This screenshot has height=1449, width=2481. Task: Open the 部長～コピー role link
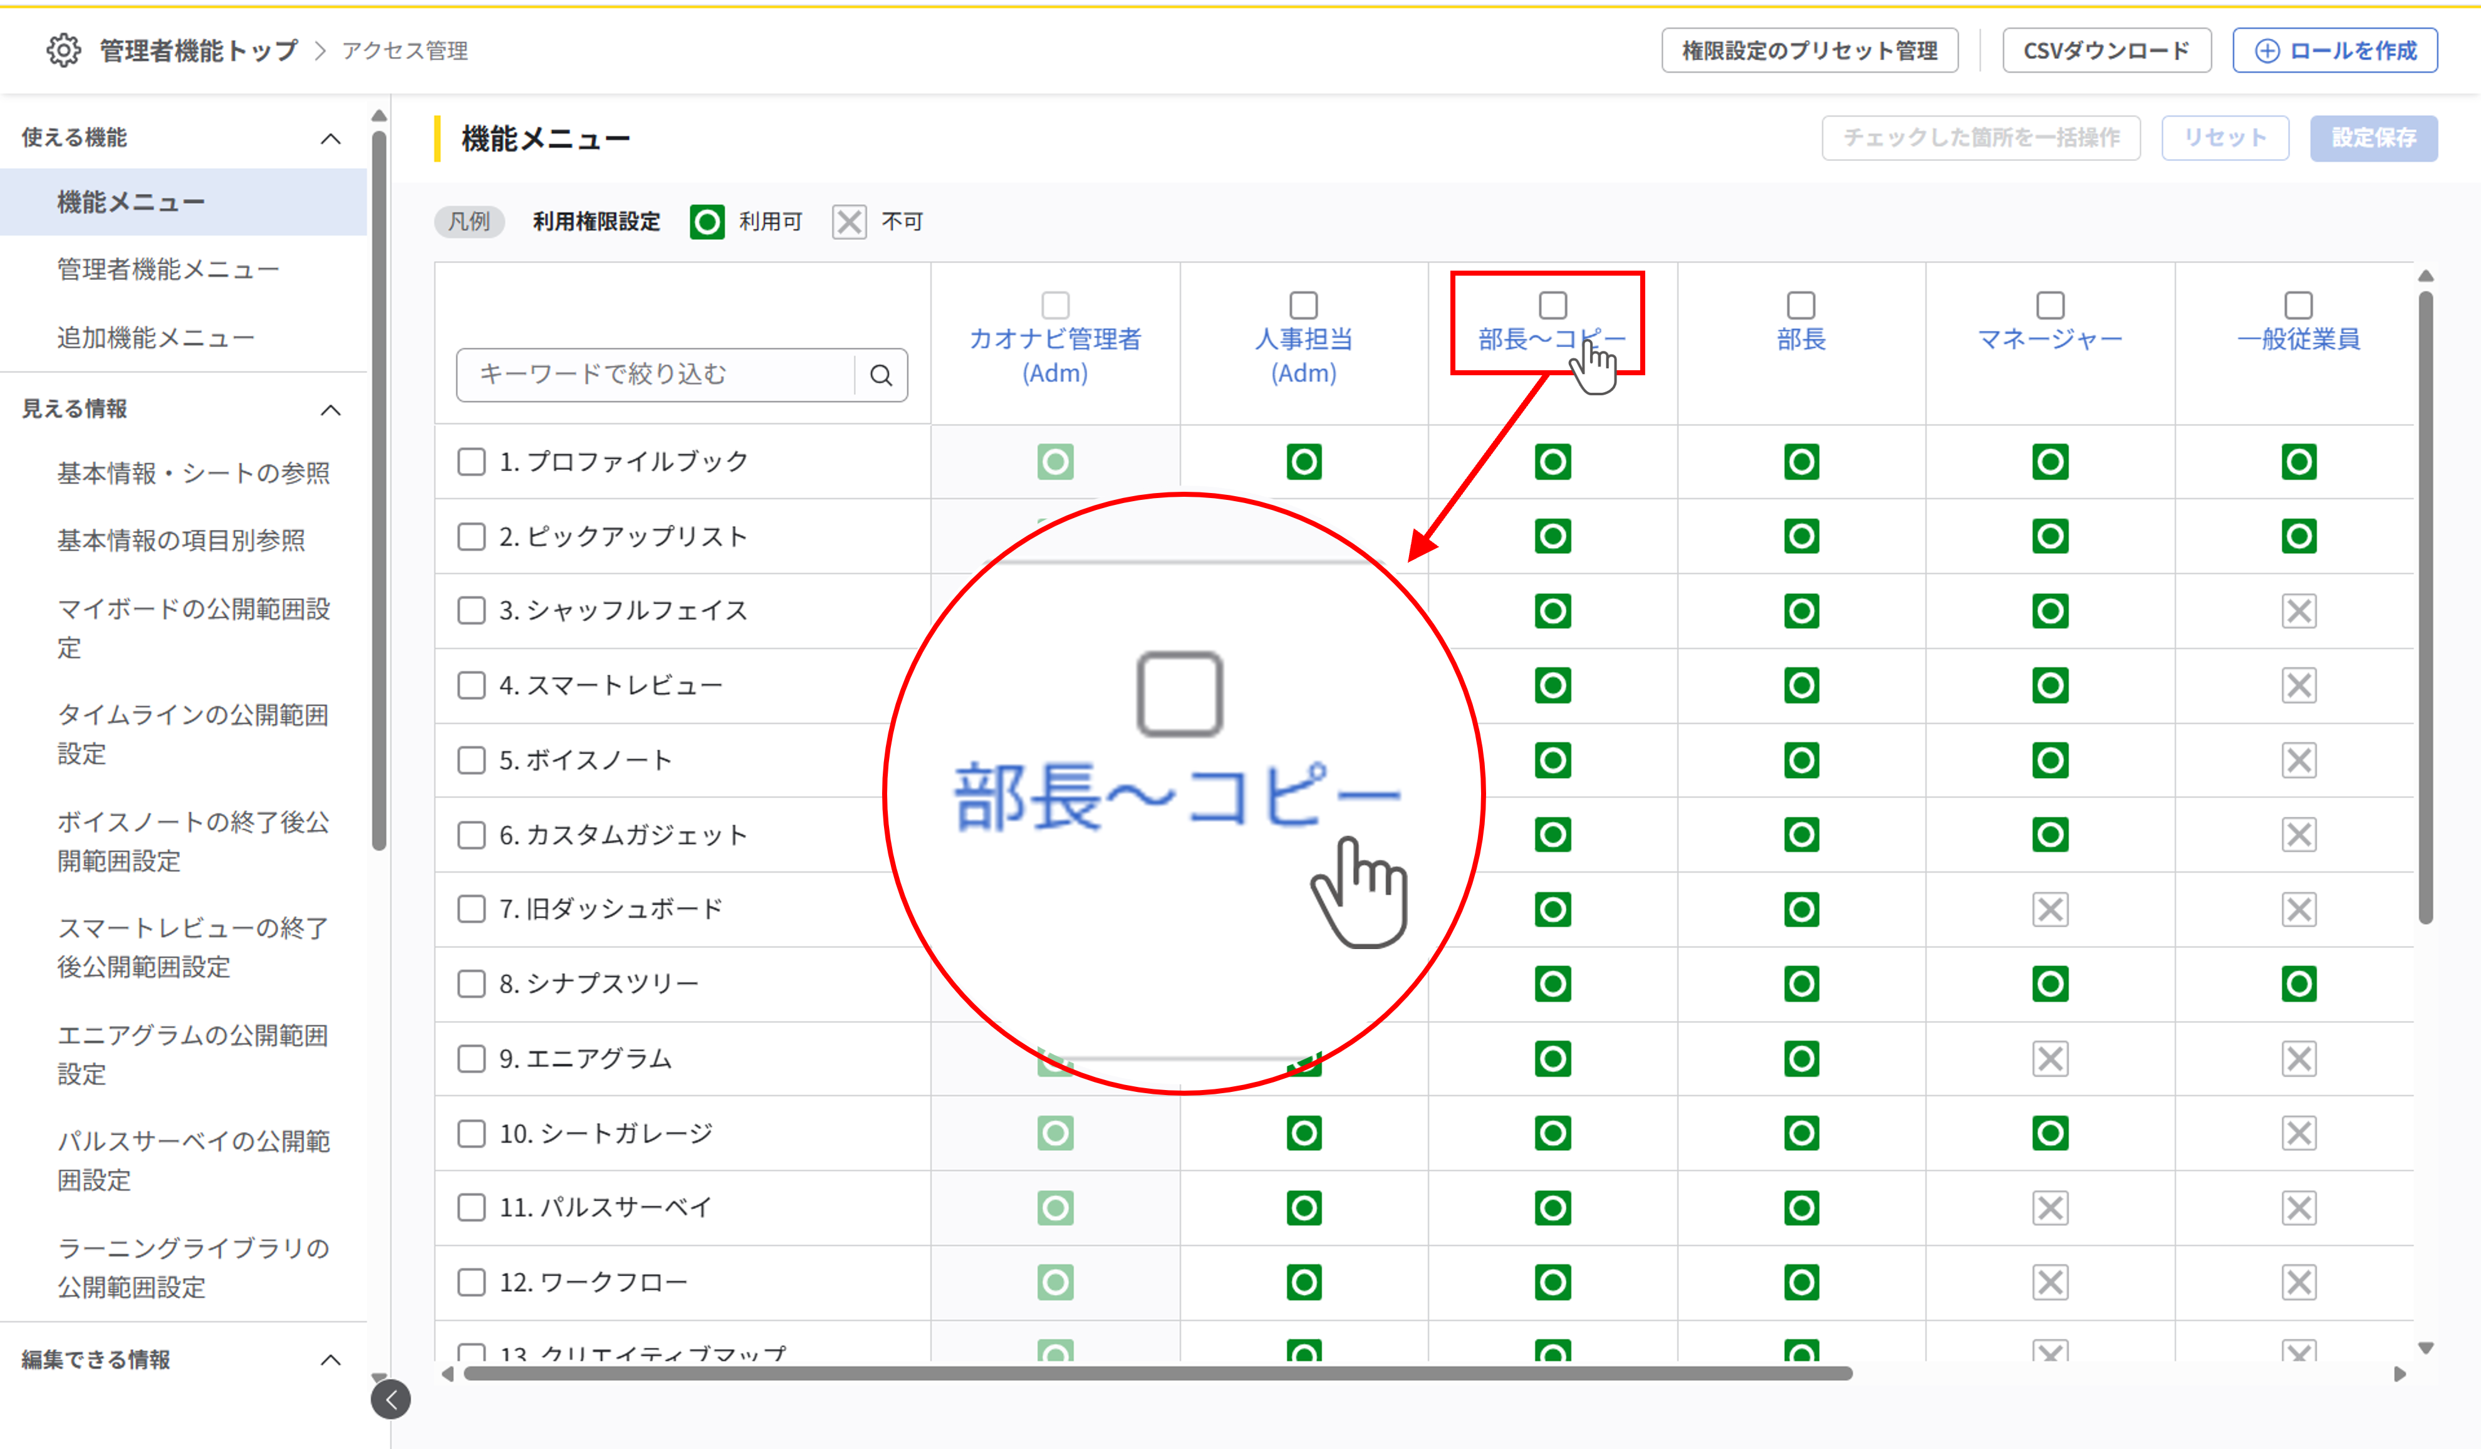pos(1553,340)
